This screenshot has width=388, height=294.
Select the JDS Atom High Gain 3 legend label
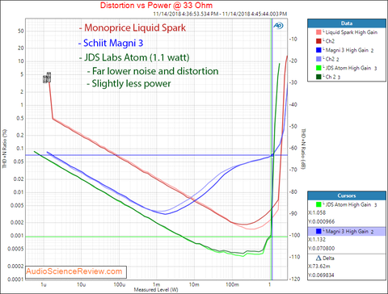point(351,68)
